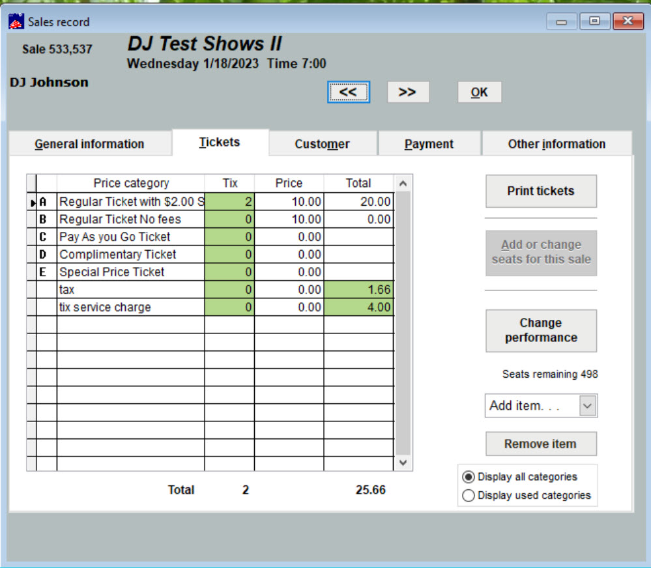The image size is (651, 568).
Task: Click the row selector arrow for row A
Action: click(x=32, y=203)
